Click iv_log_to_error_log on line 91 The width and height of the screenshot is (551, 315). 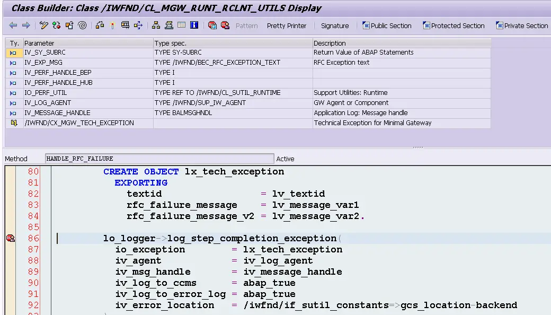[171, 294]
